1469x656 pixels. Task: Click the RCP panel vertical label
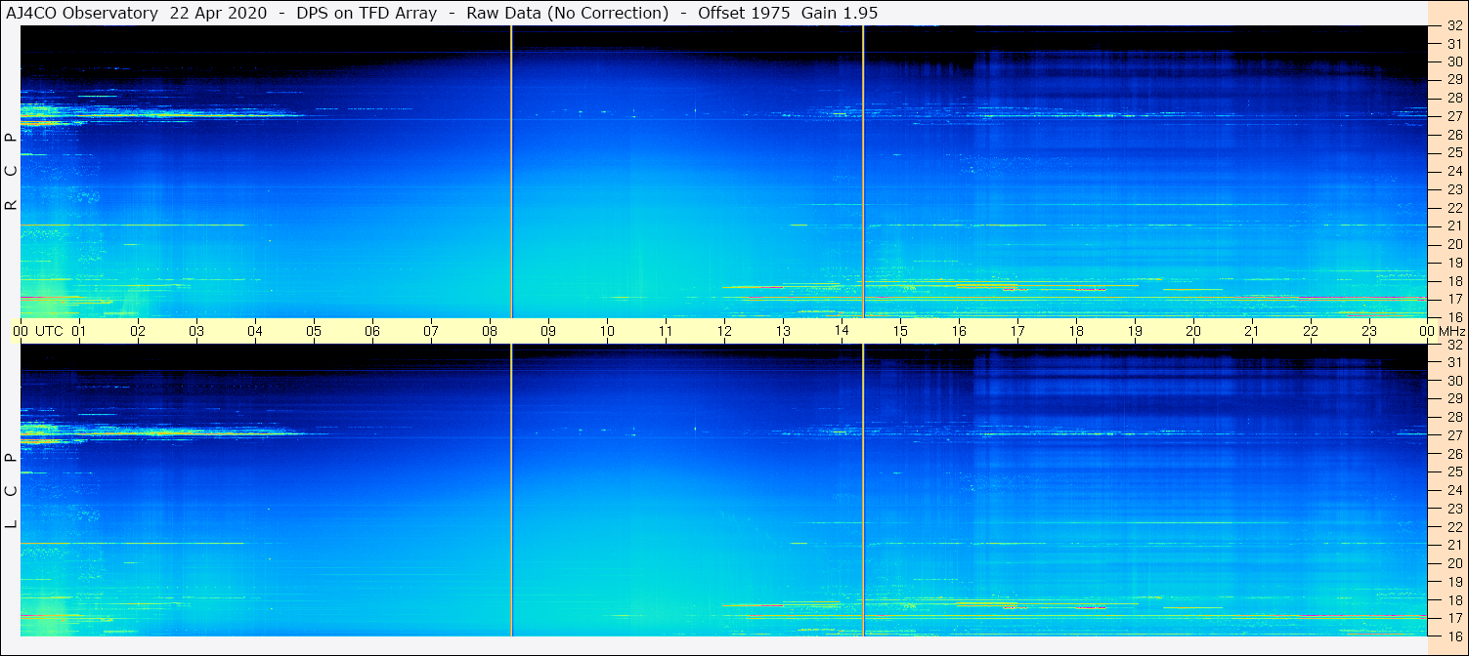click(x=11, y=172)
